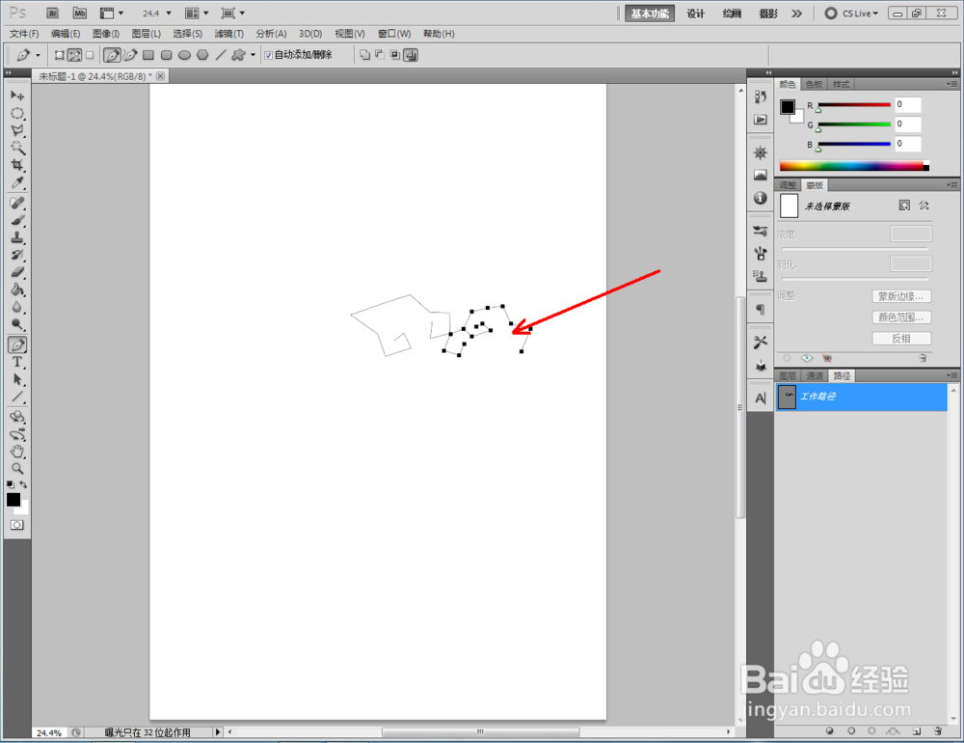The height and width of the screenshot is (743, 964).
Task: Switch to the 色板 panel tab
Action: tap(814, 84)
